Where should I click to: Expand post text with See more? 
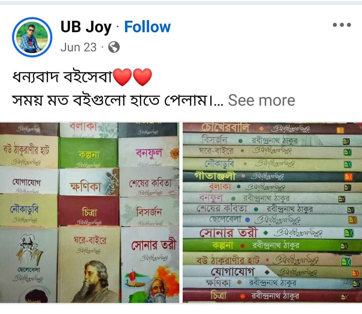261,100
